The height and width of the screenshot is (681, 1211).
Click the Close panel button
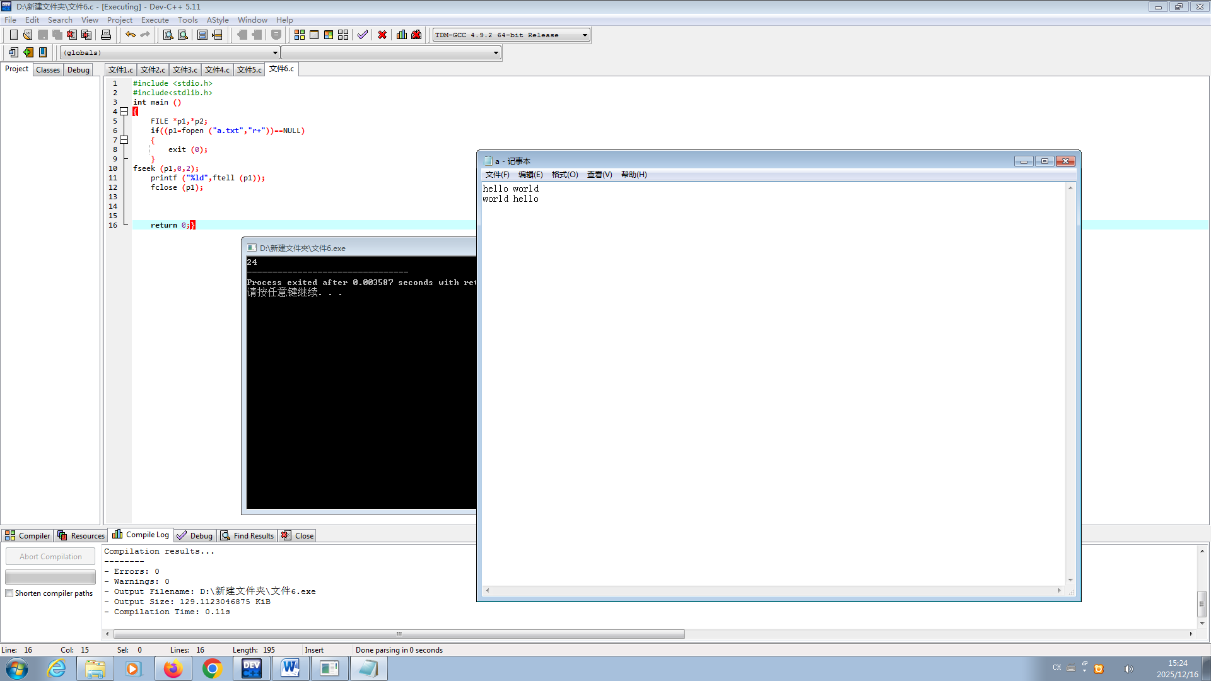point(298,535)
